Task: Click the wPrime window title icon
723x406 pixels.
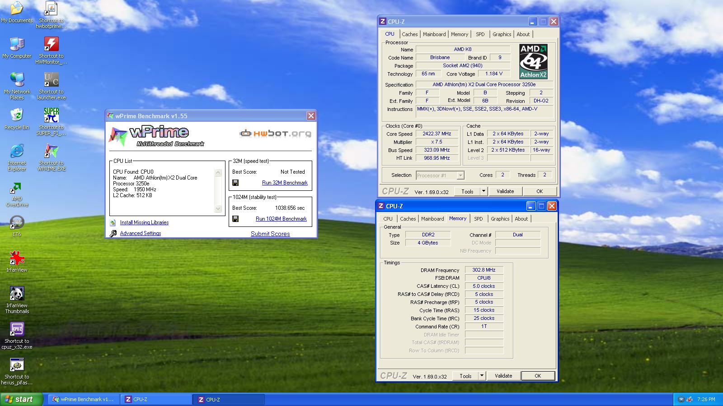Action: 110,116
